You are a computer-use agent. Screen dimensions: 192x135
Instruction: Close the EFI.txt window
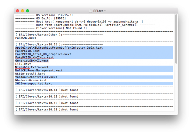[x=18, y=11]
